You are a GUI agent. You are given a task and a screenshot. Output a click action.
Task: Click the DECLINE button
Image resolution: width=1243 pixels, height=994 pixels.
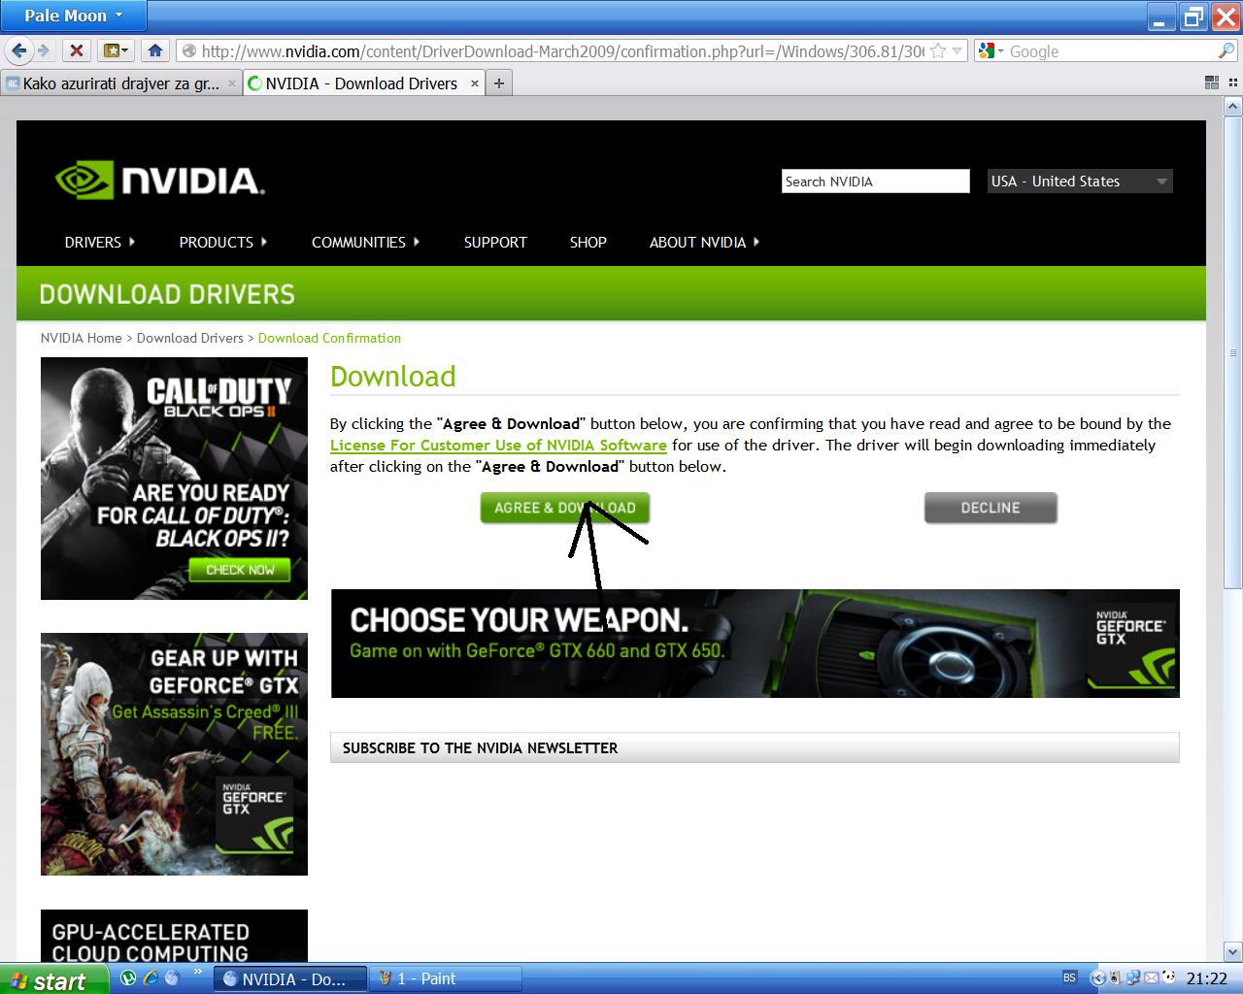pyautogui.click(x=991, y=508)
